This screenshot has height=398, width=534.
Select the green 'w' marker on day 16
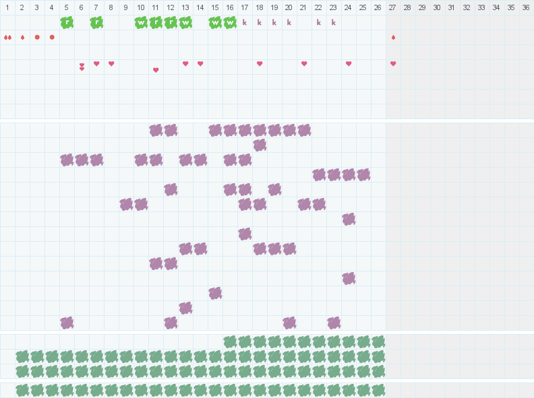230,23
